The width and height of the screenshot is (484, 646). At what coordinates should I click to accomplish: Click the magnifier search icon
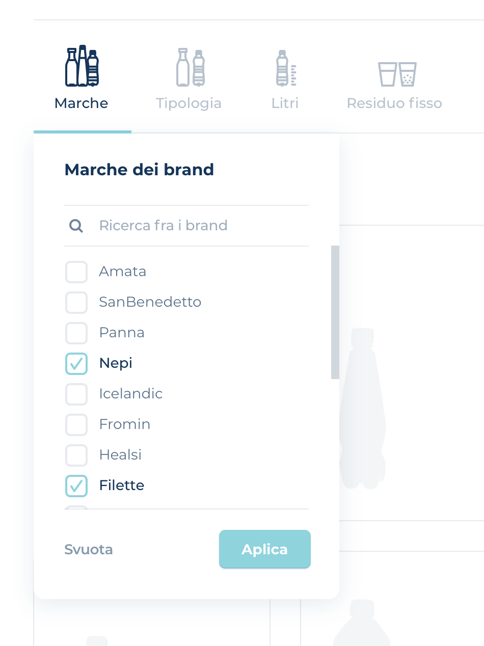(x=76, y=225)
